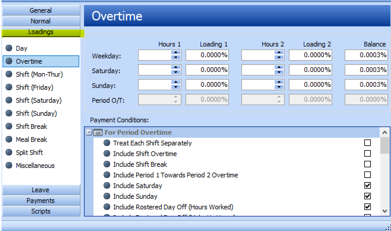This screenshot has width=391, height=231.
Task: Click Weekday Hours 1 spinner arrows
Action: (176, 55)
